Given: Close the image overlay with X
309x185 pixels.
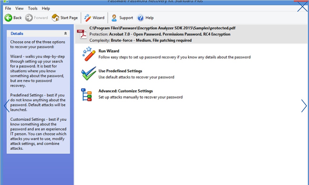Looking at the screenshot, I should 302,7.
